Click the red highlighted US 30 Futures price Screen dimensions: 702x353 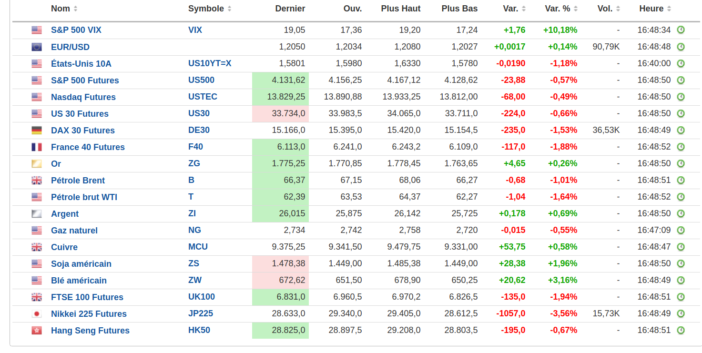click(x=280, y=113)
